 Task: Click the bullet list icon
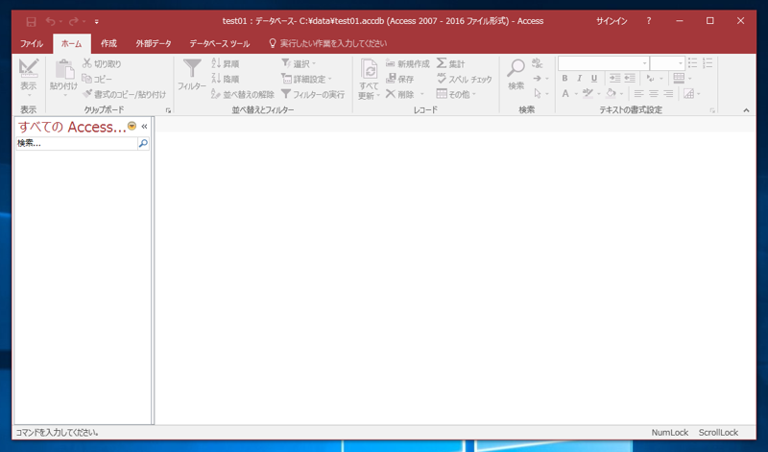pos(692,62)
